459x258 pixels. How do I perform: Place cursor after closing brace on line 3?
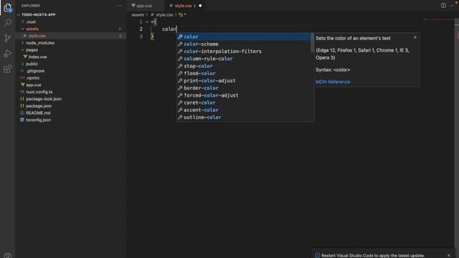tap(154, 37)
